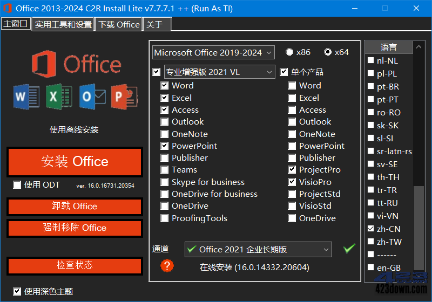Click the 安装 Office button
The image size is (432, 302).
pos(75,162)
